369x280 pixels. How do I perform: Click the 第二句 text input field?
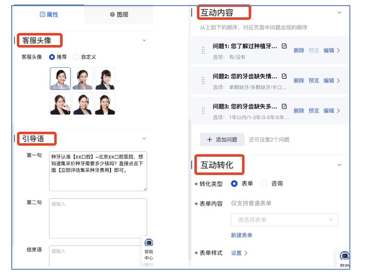(x=98, y=218)
